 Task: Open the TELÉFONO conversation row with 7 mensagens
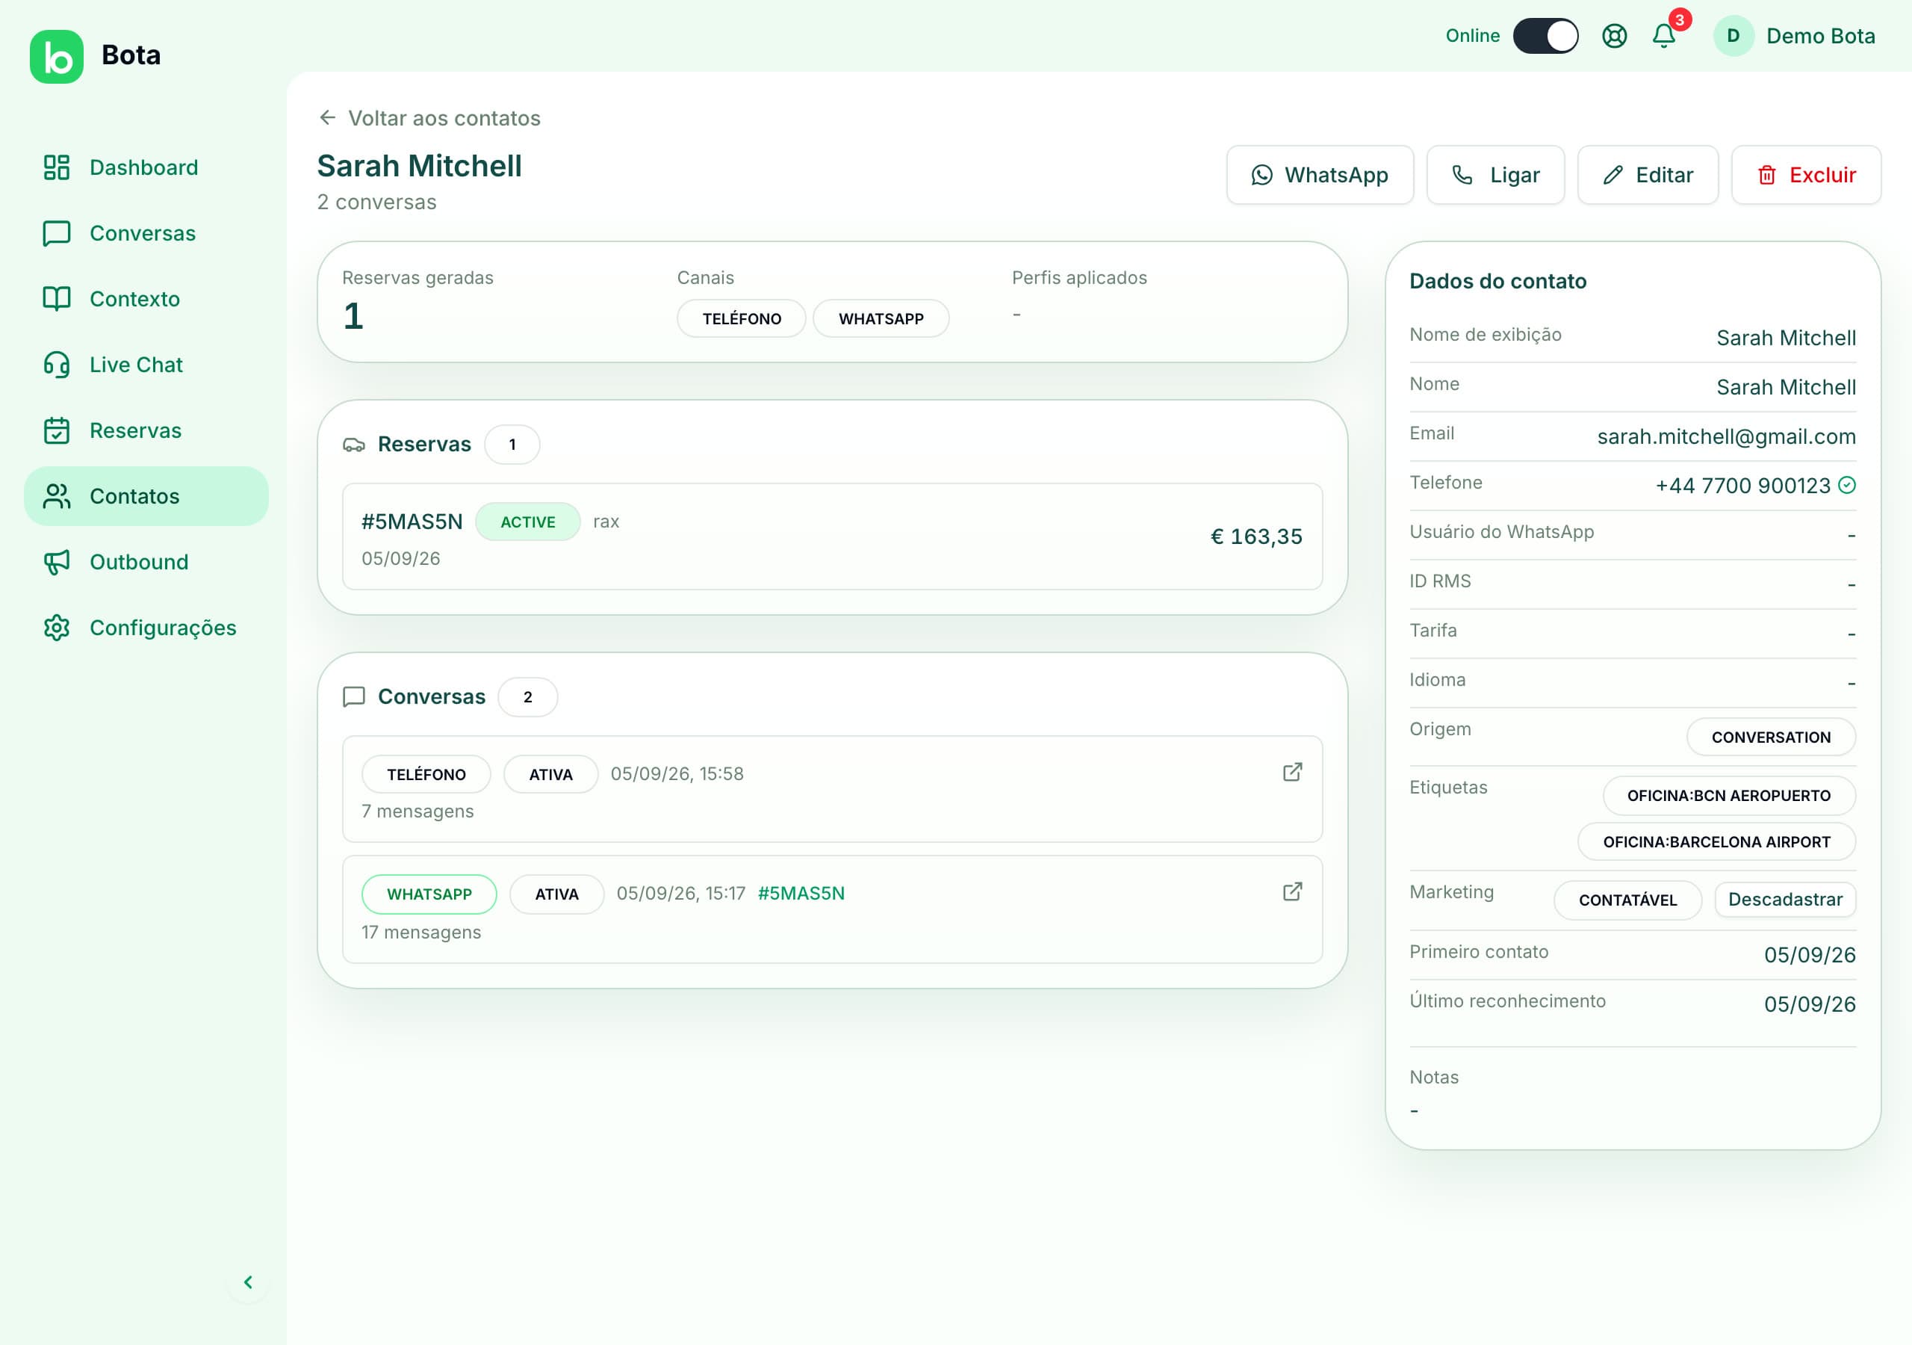click(x=833, y=789)
